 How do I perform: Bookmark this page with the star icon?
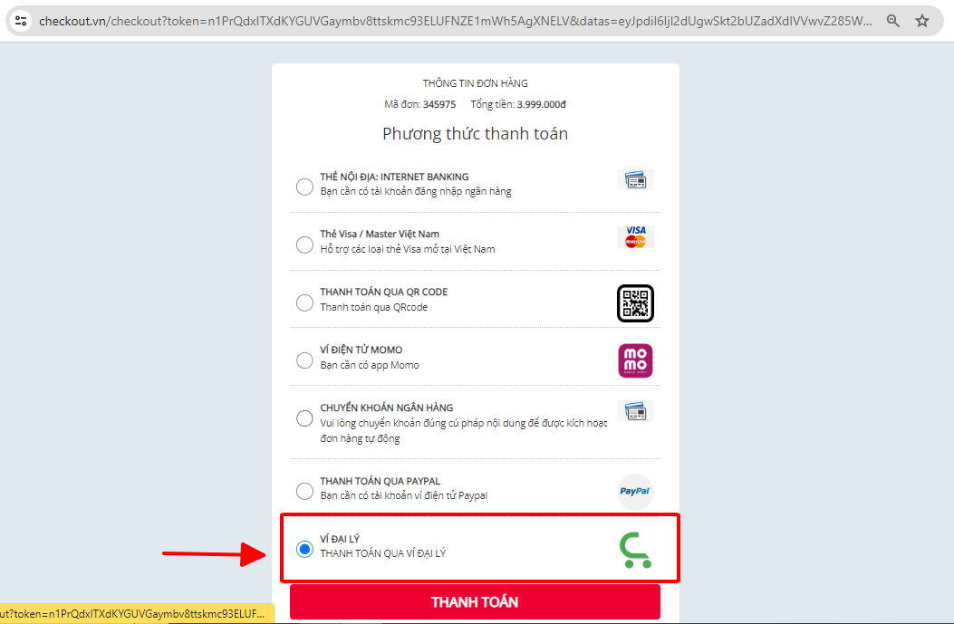922,21
